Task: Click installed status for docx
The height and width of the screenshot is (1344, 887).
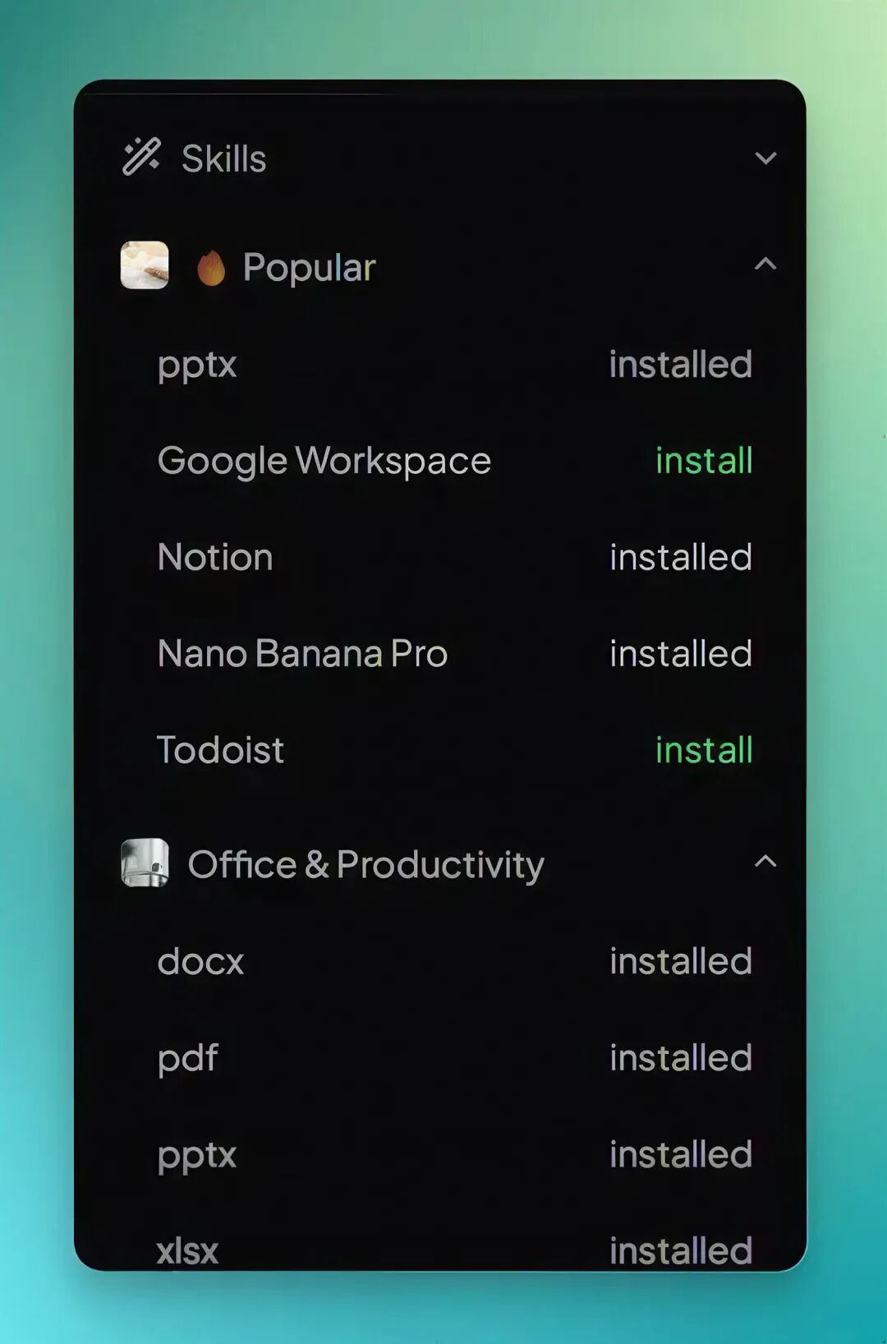Action: [x=681, y=960]
